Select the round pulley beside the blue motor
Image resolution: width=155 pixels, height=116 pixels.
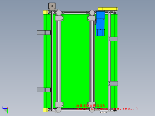92,12
